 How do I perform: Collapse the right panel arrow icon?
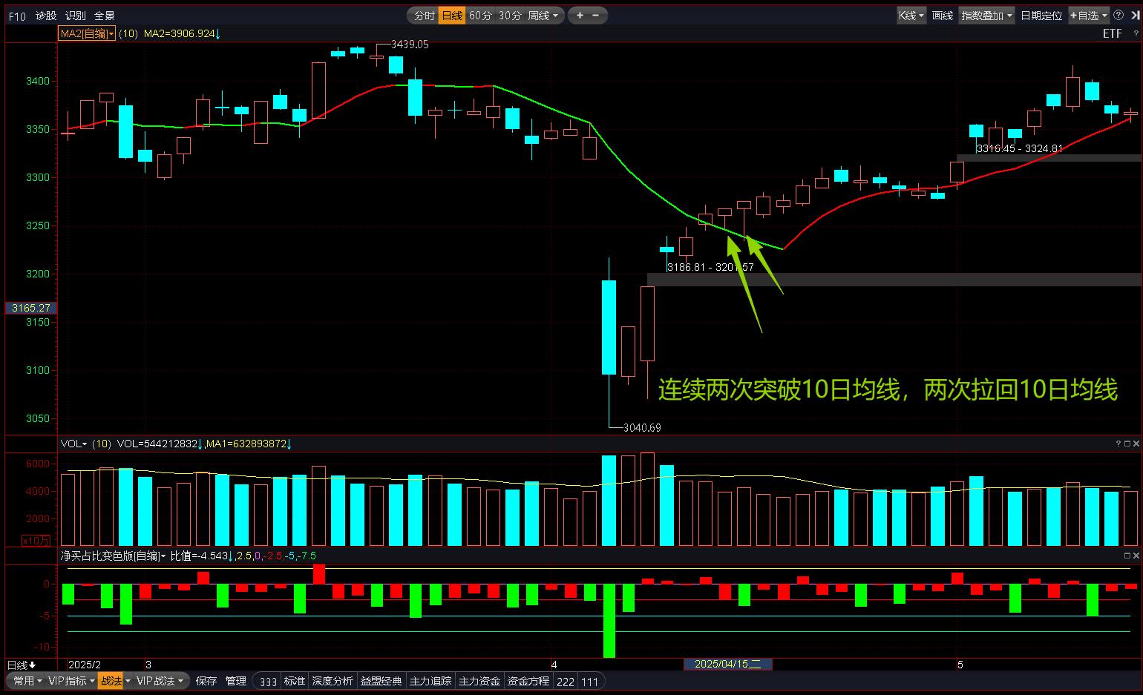point(1134,15)
